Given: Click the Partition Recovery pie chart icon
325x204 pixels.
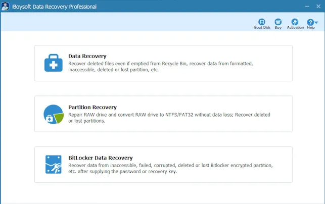Looking at the screenshot, I should tap(53, 114).
